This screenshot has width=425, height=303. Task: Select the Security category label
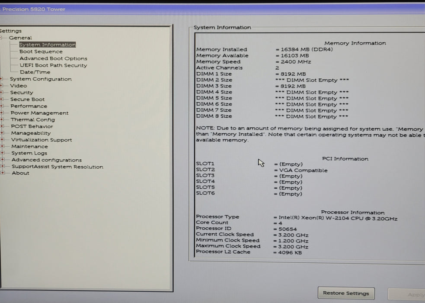(x=22, y=93)
